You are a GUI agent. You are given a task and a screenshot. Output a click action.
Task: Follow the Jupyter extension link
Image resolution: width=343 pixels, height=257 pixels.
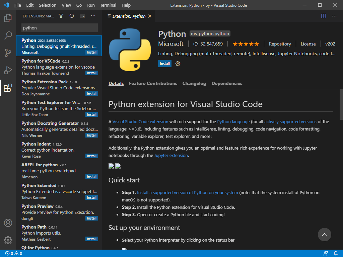171,155
